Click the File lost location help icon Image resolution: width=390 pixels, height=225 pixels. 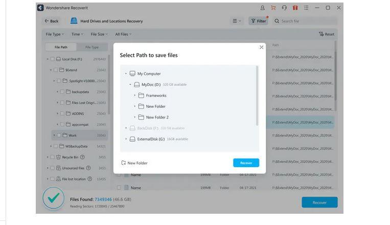[90, 178]
